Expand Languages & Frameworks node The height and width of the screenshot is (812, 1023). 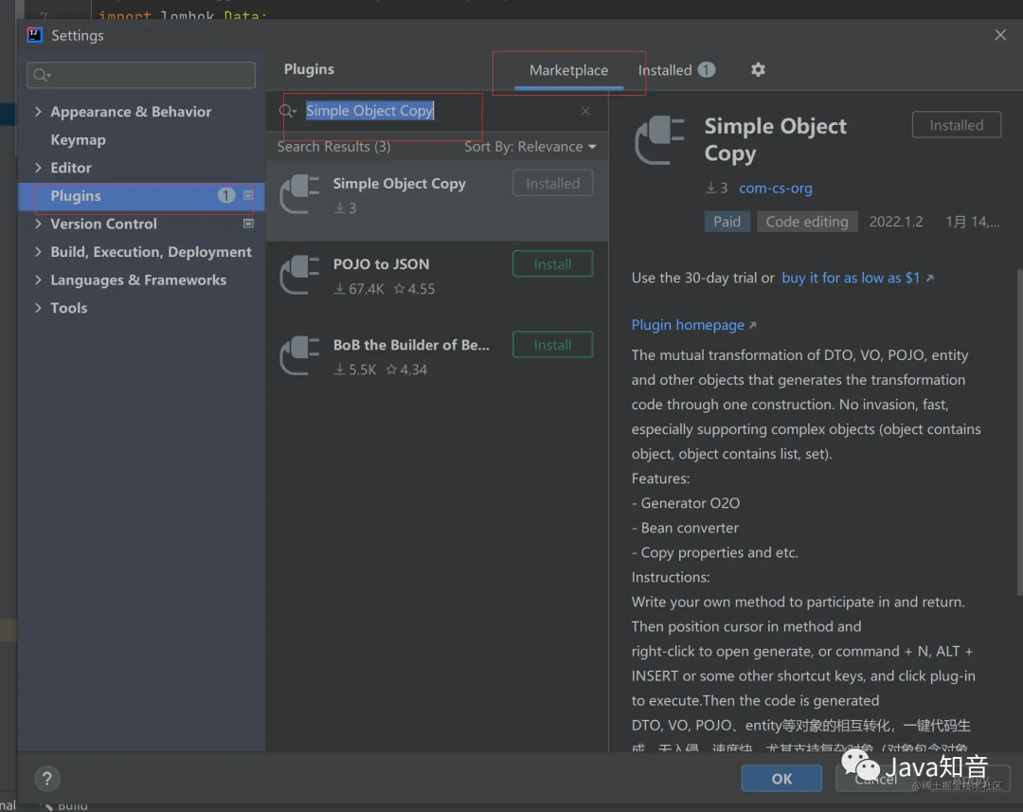point(38,280)
